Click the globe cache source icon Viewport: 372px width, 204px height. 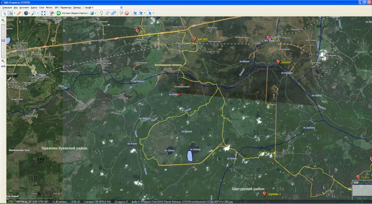tap(27, 13)
